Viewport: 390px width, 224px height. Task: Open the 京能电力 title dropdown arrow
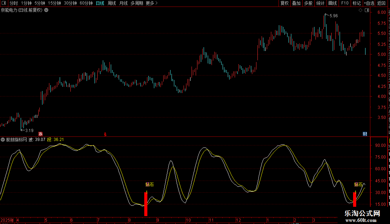[46, 10]
